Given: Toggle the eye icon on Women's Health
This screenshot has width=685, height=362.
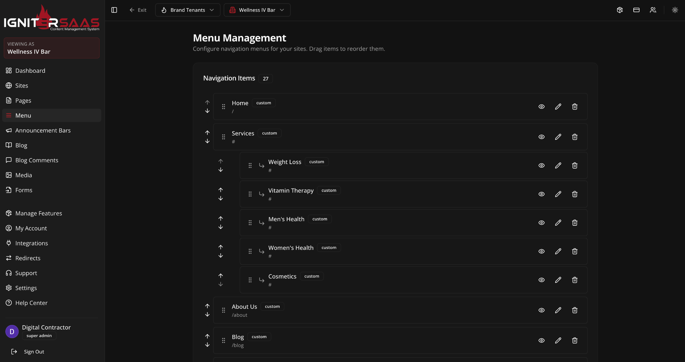Looking at the screenshot, I should point(541,251).
